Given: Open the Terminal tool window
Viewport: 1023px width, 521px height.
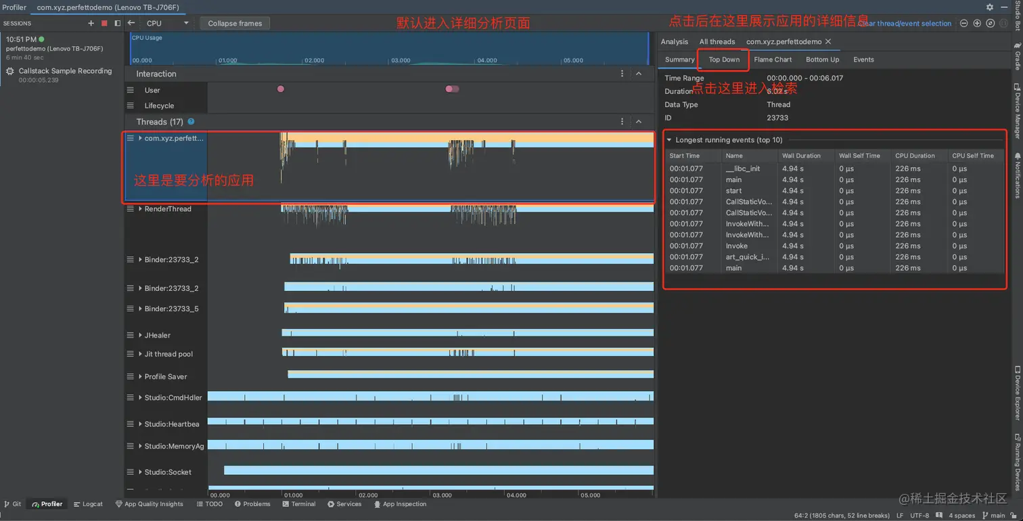Looking at the screenshot, I should [299, 504].
